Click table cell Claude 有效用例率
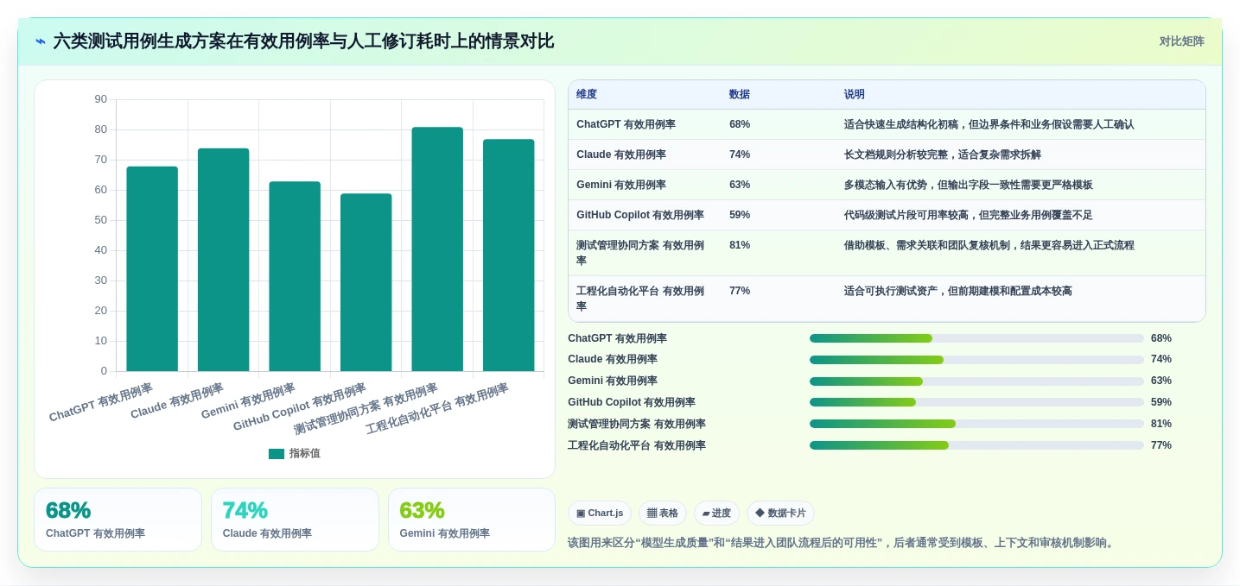Screen dimensions: 1240x586 (x=621, y=154)
